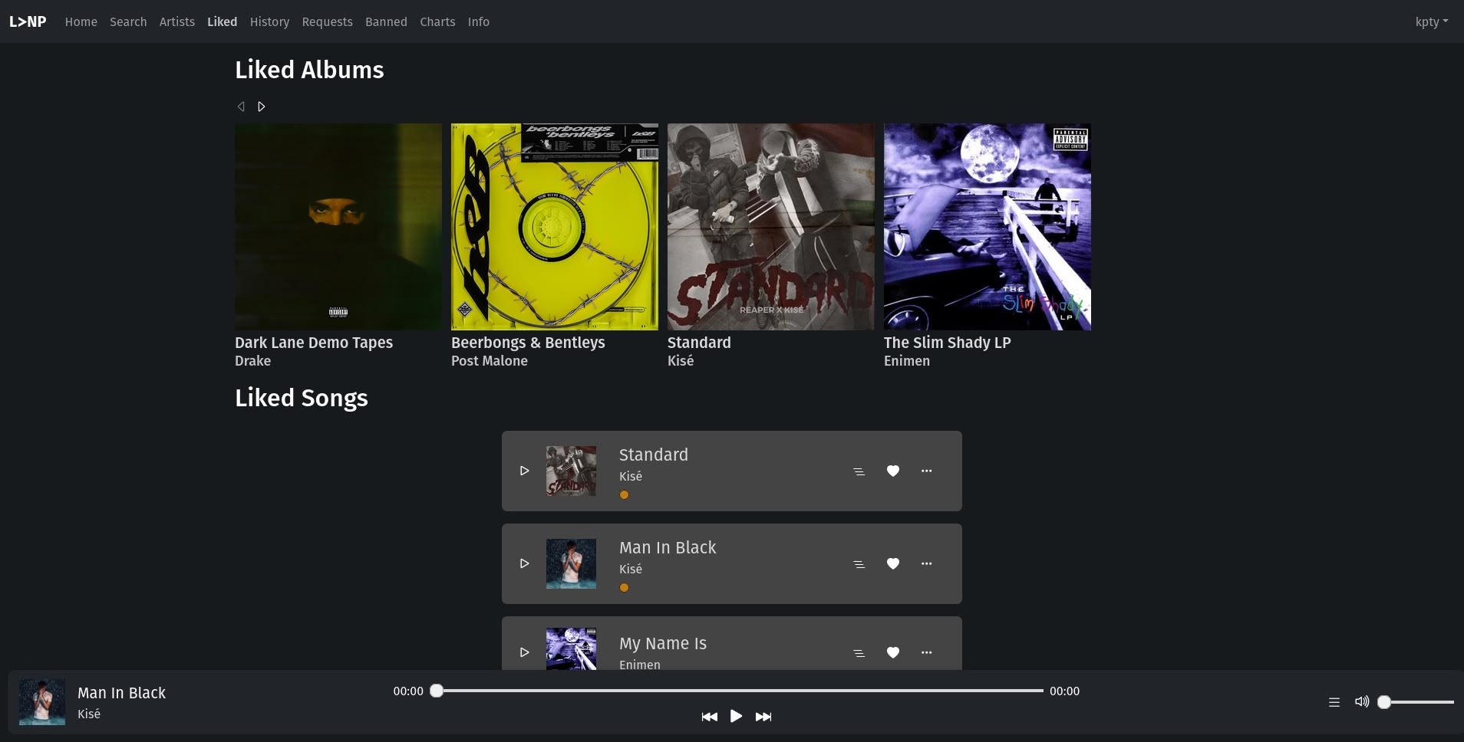Click the L>NP logo
The height and width of the screenshot is (742, 1464).
(x=28, y=21)
